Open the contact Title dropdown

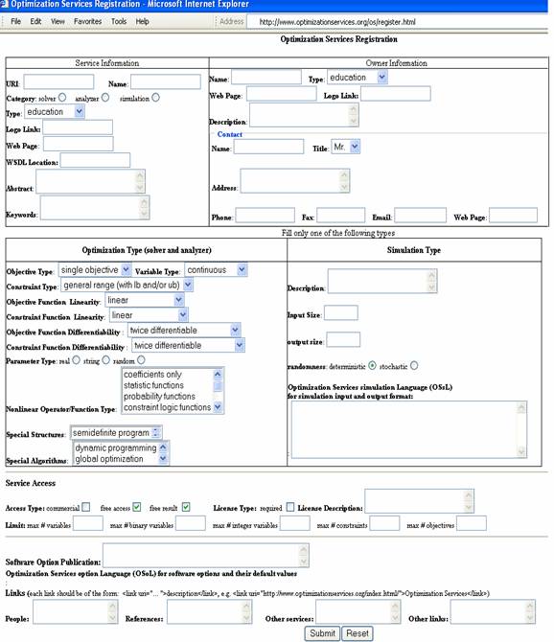click(x=346, y=147)
